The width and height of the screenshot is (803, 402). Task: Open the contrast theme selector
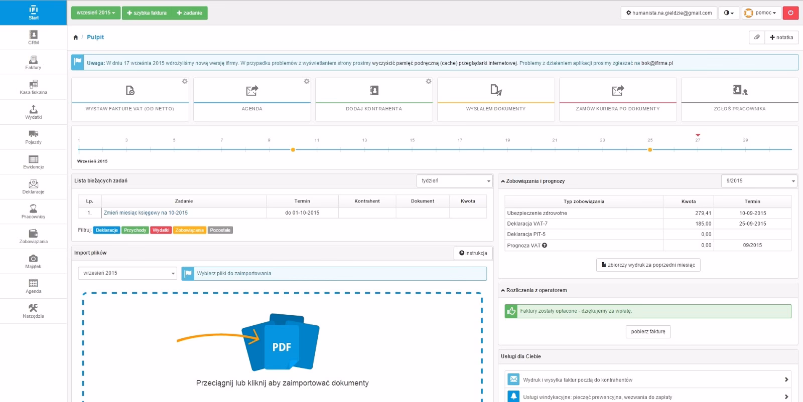point(729,13)
